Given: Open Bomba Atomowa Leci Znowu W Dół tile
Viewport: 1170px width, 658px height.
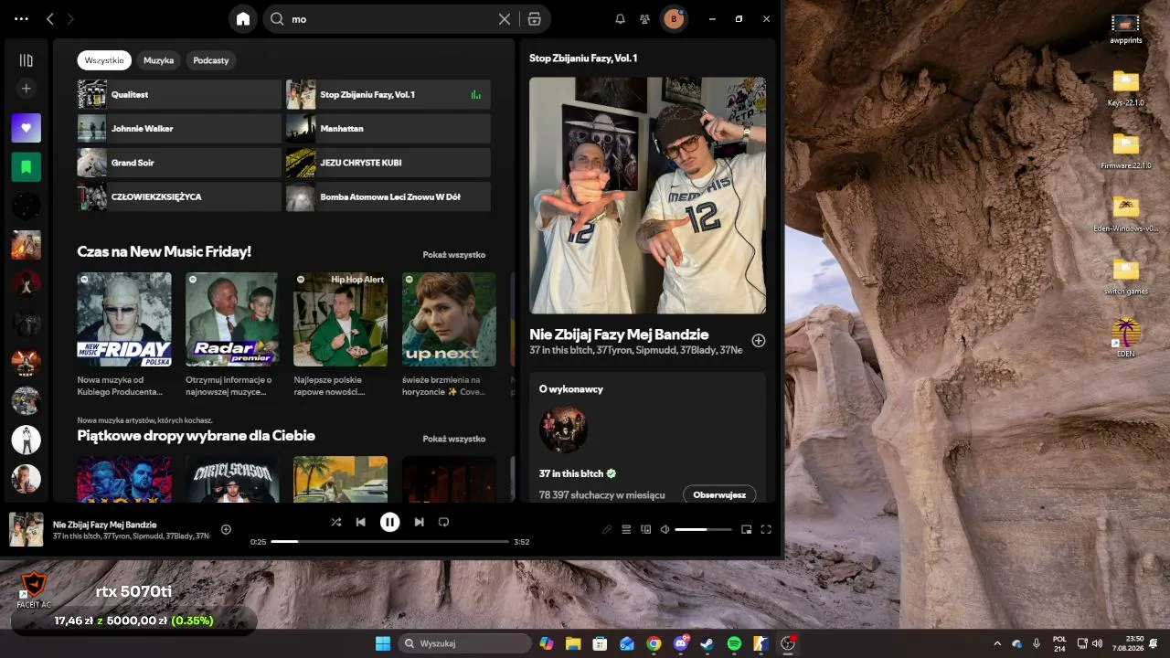Looking at the screenshot, I should coord(388,196).
